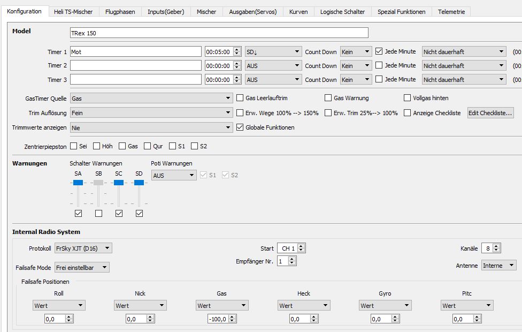Open the Poti Warnungen dropdown
Image resolution: width=522 pixels, height=332 pixels.
click(174, 175)
